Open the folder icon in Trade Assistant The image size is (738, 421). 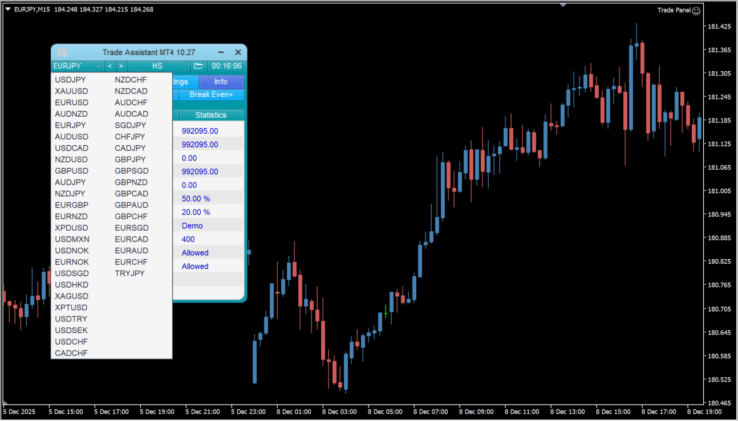click(x=198, y=66)
